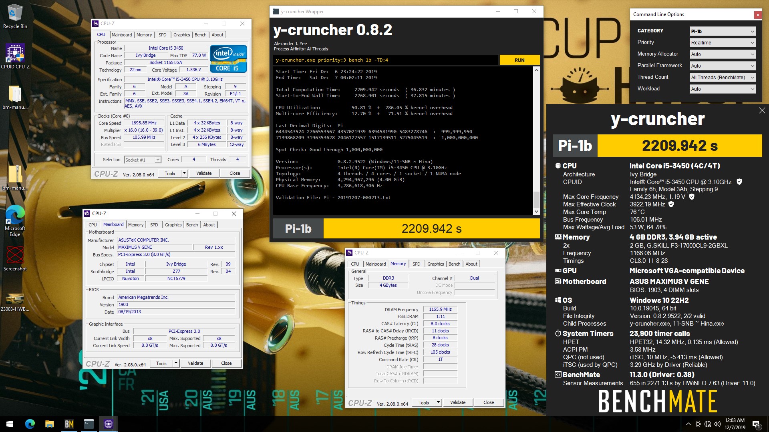
Task: Open the Parallel Framework dropdown
Action: [723, 66]
